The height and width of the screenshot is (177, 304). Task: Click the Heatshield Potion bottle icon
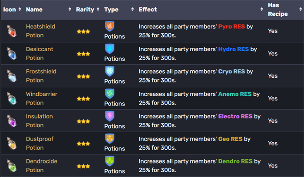point(10,31)
